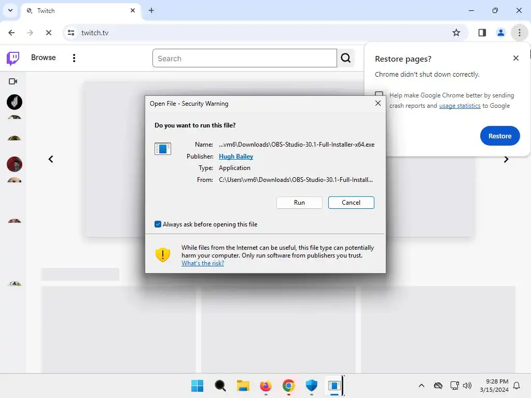Viewport: 531px width, 398px height.
Task: Open the clock showing 9:28 PM
Action: coord(494,386)
